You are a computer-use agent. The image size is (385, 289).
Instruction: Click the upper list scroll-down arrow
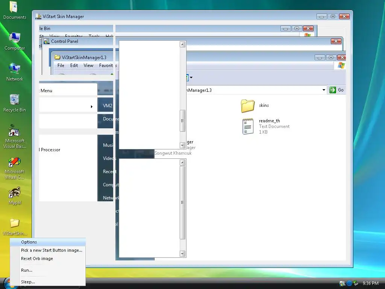[x=182, y=145]
